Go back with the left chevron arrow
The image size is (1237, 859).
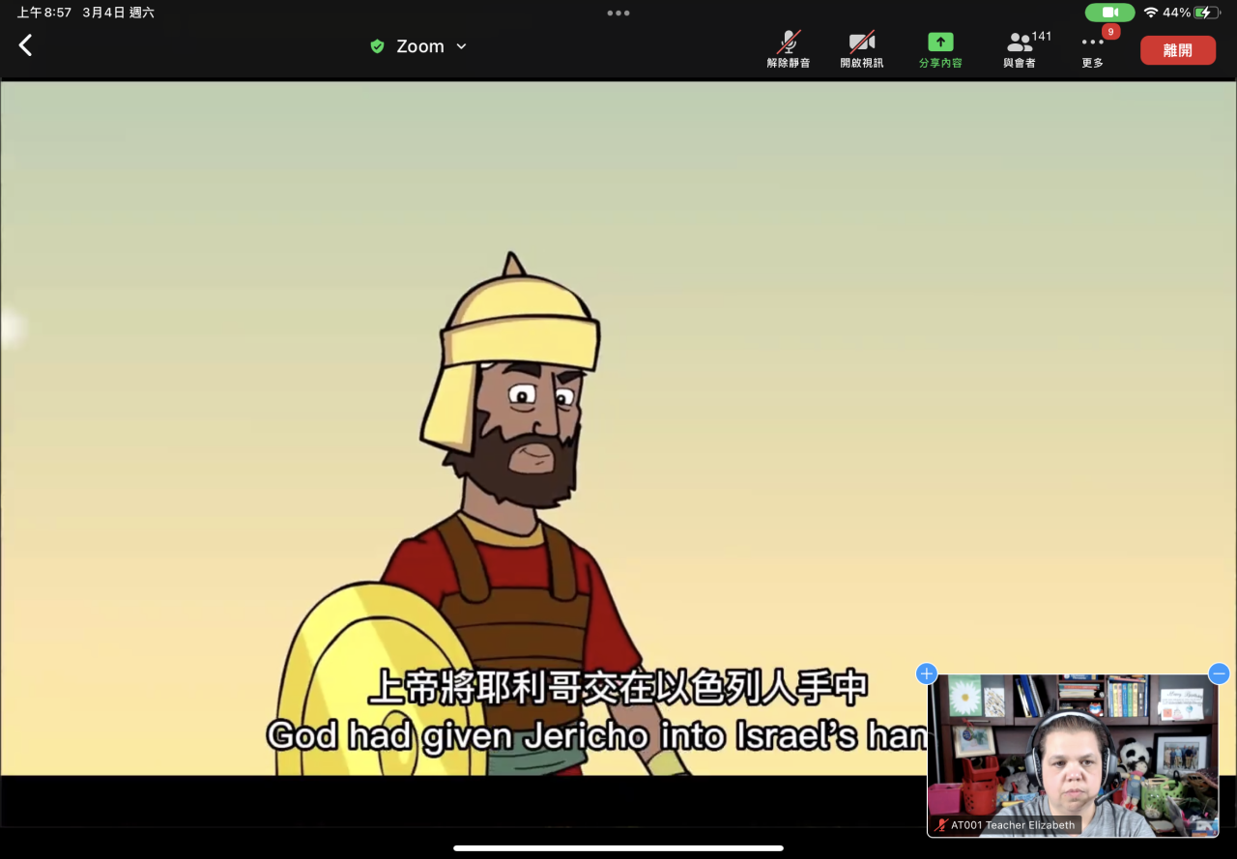coord(25,45)
